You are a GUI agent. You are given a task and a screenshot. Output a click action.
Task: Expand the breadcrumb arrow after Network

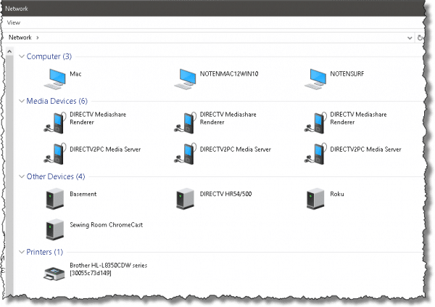pyautogui.click(x=38, y=38)
